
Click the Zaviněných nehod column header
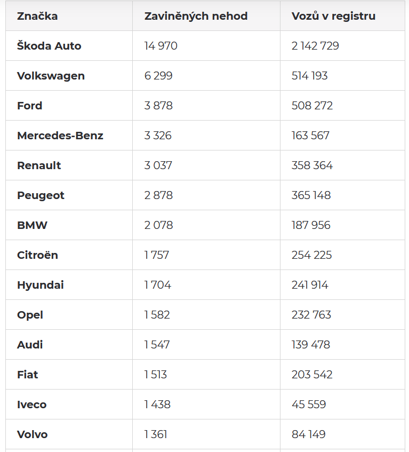coord(196,16)
